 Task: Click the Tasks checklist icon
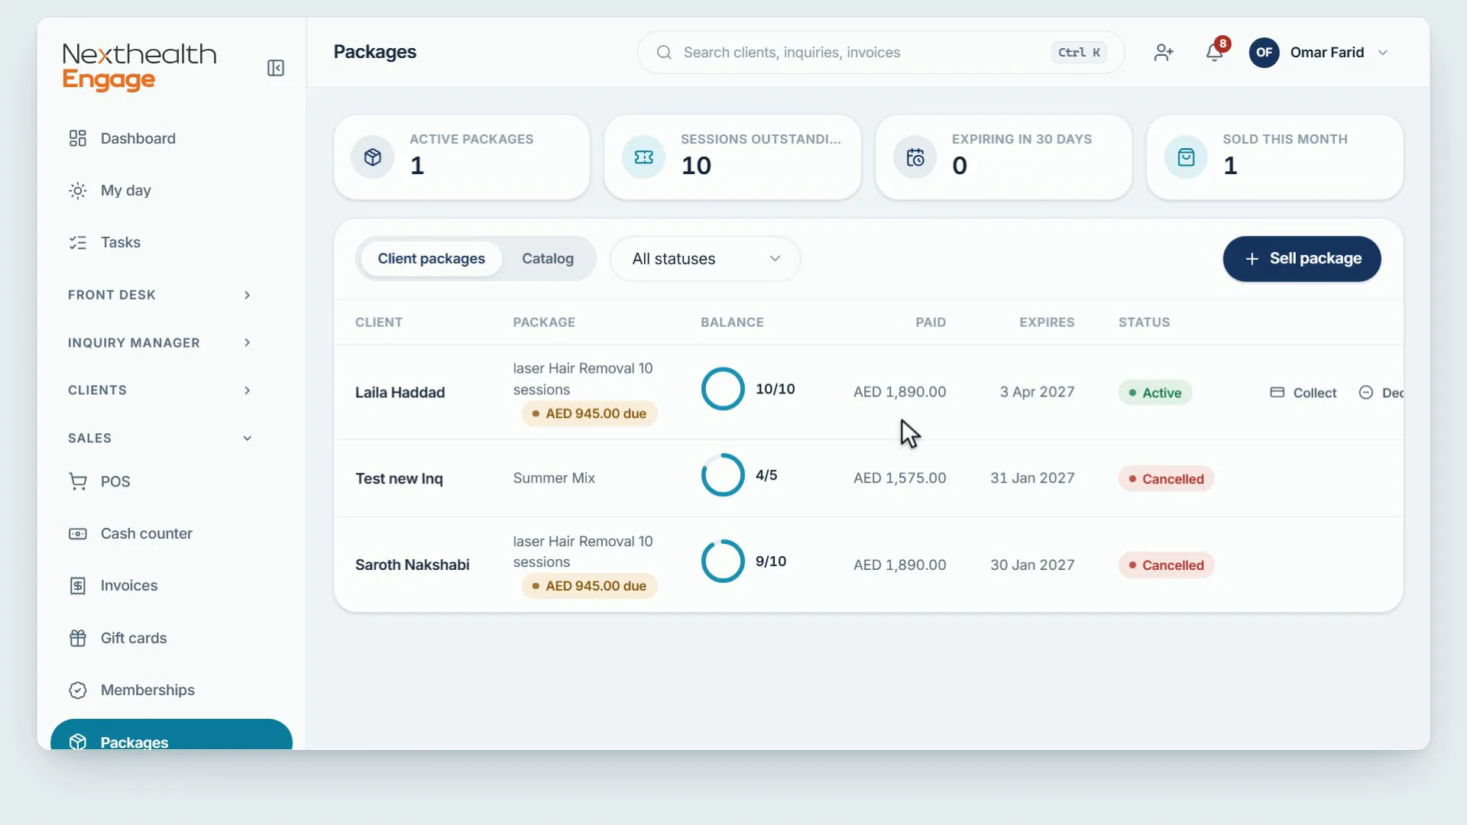(78, 242)
